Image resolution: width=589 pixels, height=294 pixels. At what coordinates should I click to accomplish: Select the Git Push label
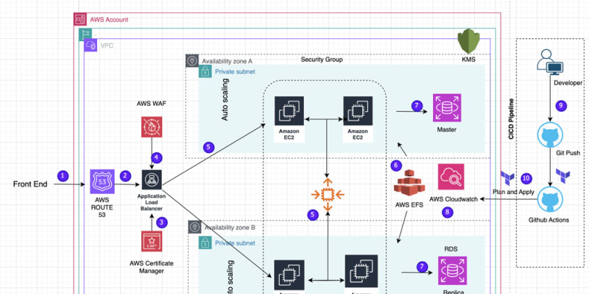568,153
